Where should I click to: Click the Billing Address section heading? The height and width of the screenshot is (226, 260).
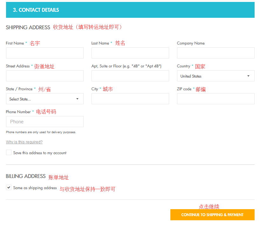click(x=26, y=176)
